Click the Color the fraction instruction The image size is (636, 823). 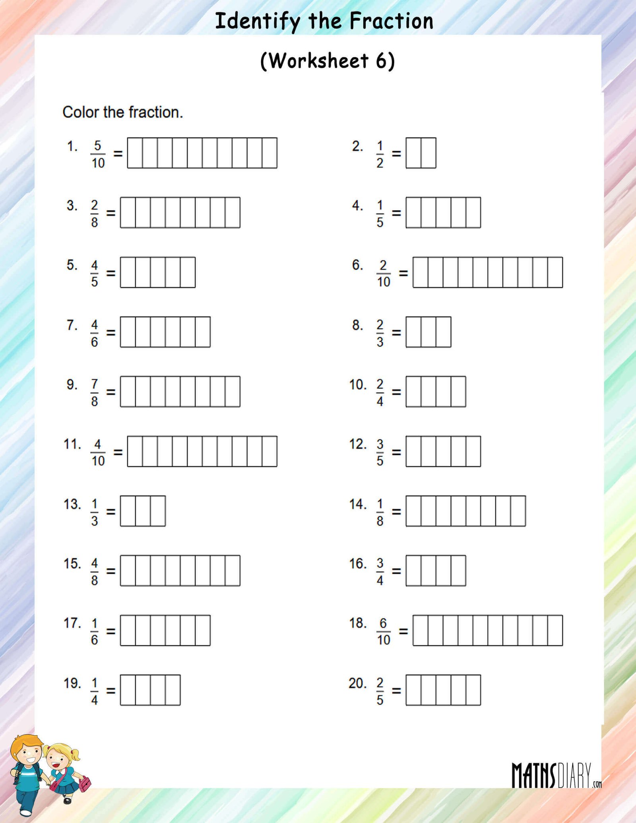pos(123,112)
